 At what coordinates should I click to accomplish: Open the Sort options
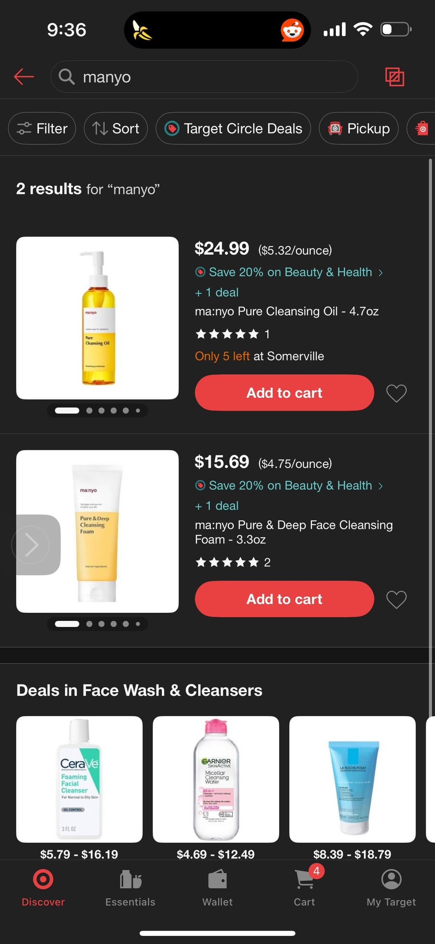coord(116,128)
